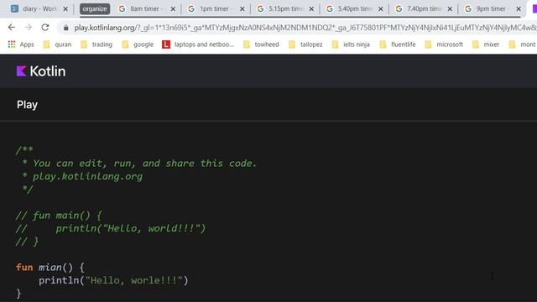537x302 pixels.
Task: Click the "You can edit, run" comment line
Action: coord(138,164)
